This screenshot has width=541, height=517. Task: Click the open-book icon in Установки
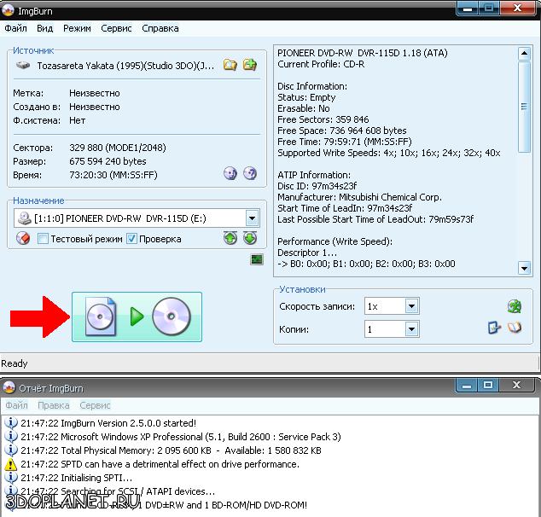point(515,328)
